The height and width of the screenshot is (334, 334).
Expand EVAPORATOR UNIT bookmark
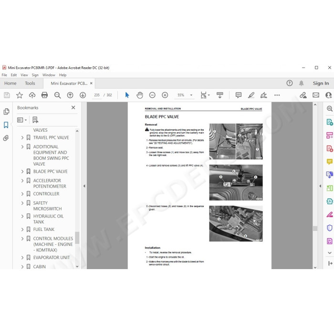coord(22,258)
